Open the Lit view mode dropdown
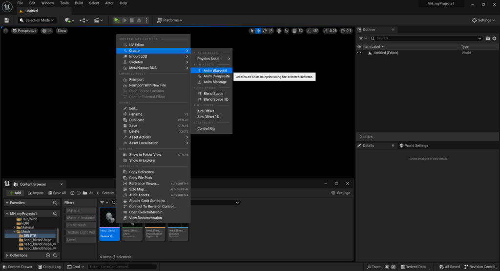 point(47,31)
